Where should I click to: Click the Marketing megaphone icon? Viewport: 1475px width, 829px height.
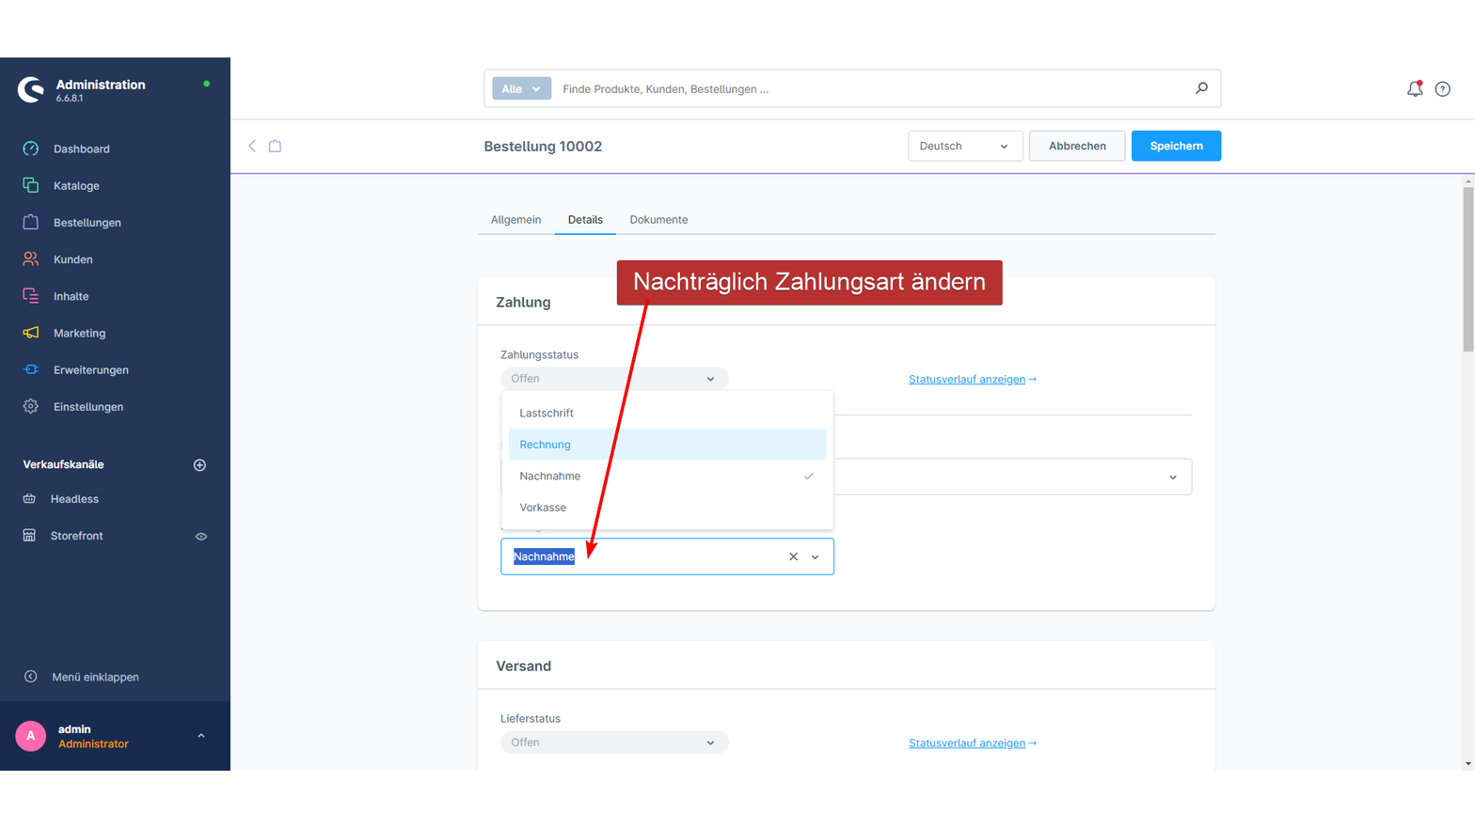tap(31, 333)
